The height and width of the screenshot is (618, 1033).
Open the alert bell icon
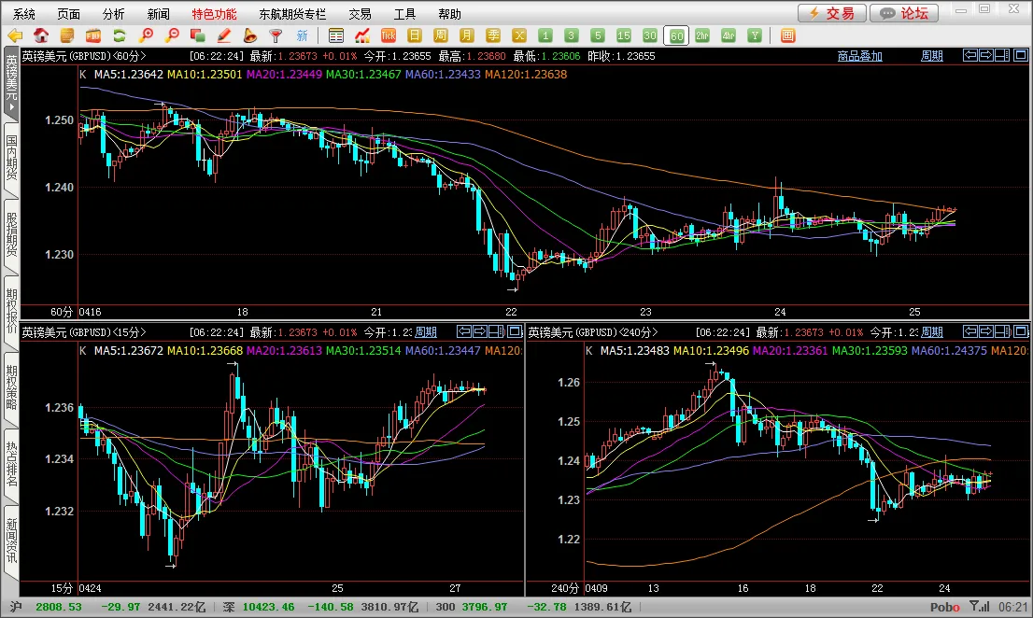point(249,35)
